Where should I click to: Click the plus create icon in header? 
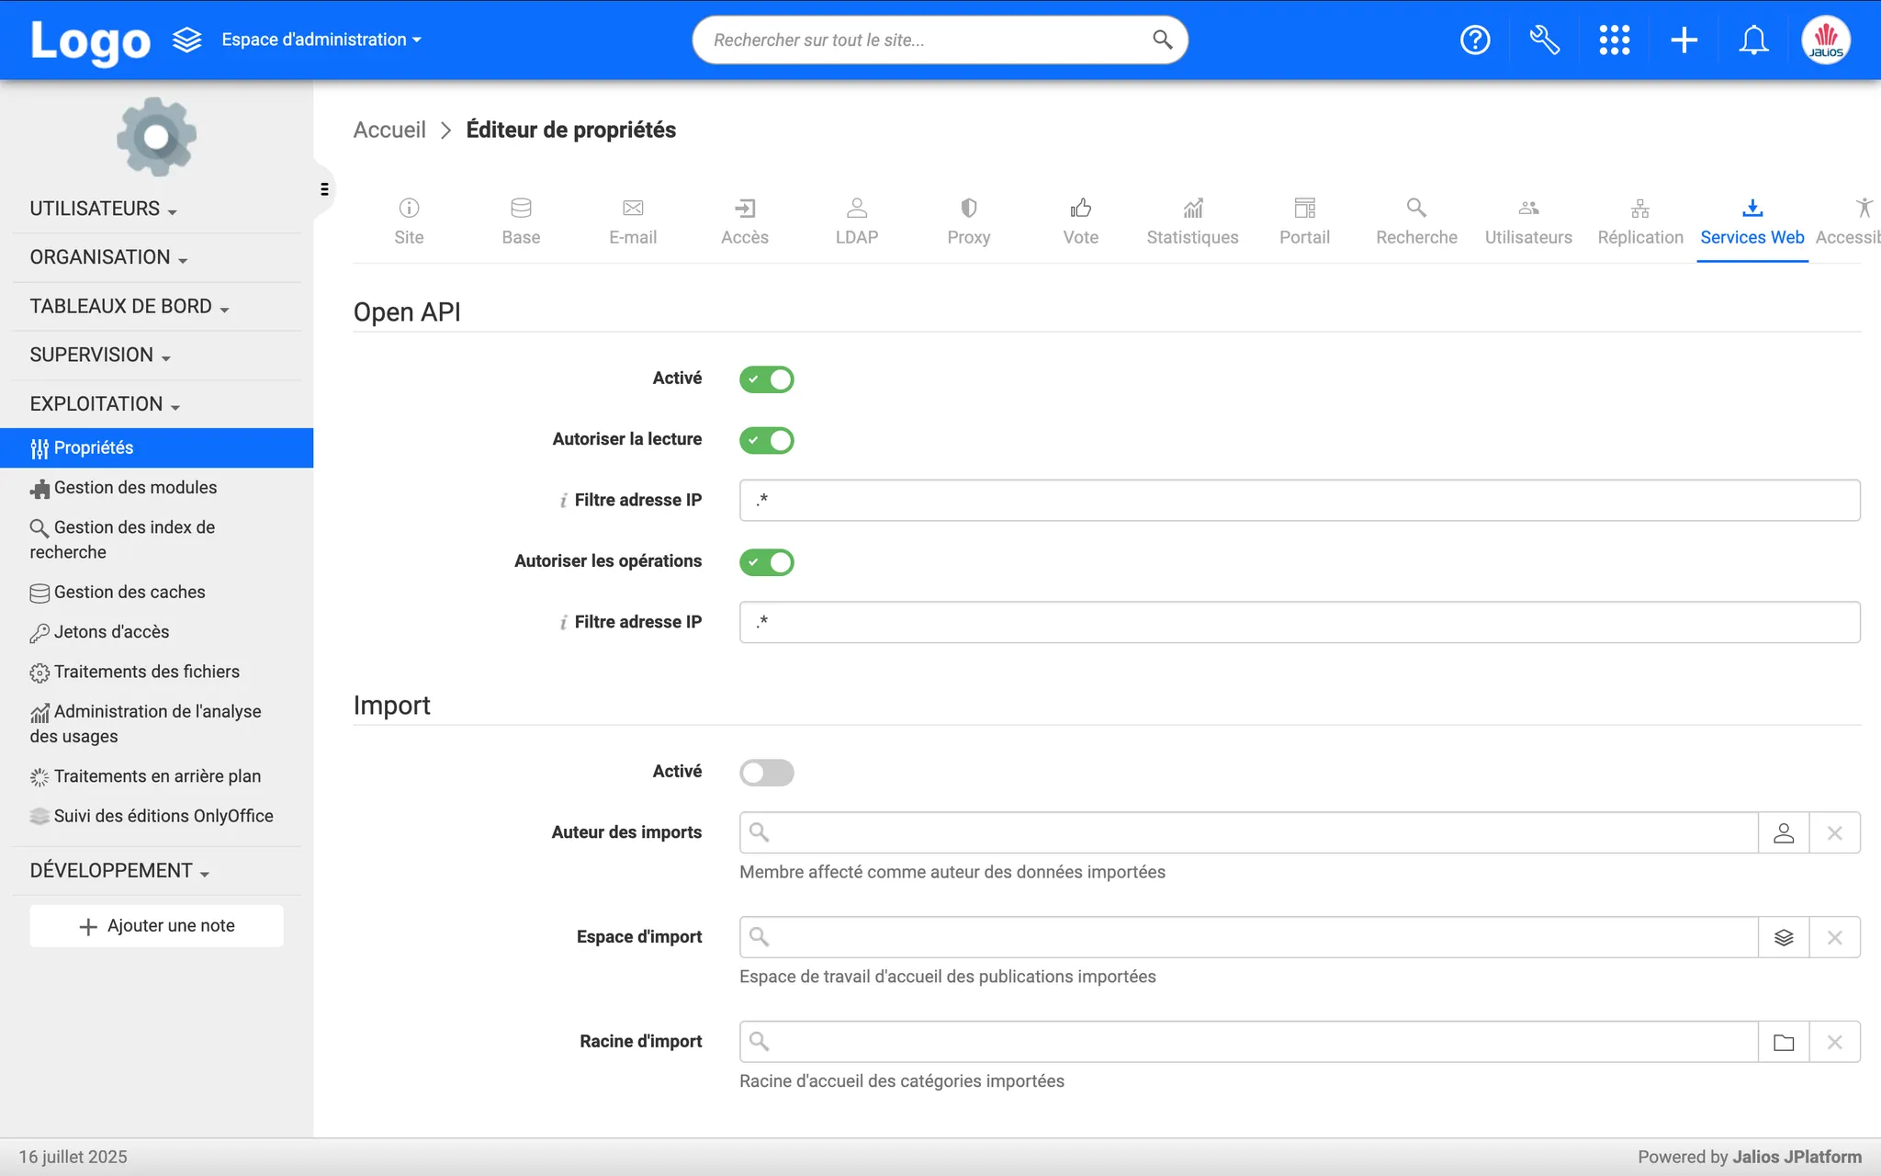tap(1684, 40)
